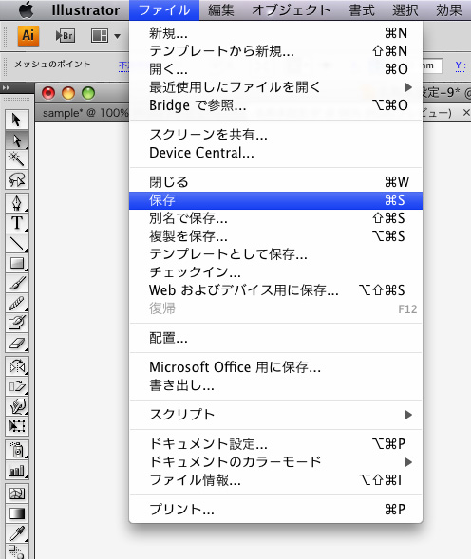471x559 pixels.
Task: Select the Eyedropper tool
Action: point(17,533)
